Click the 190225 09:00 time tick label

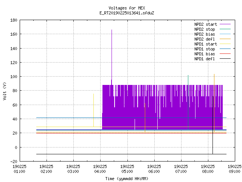234,169
